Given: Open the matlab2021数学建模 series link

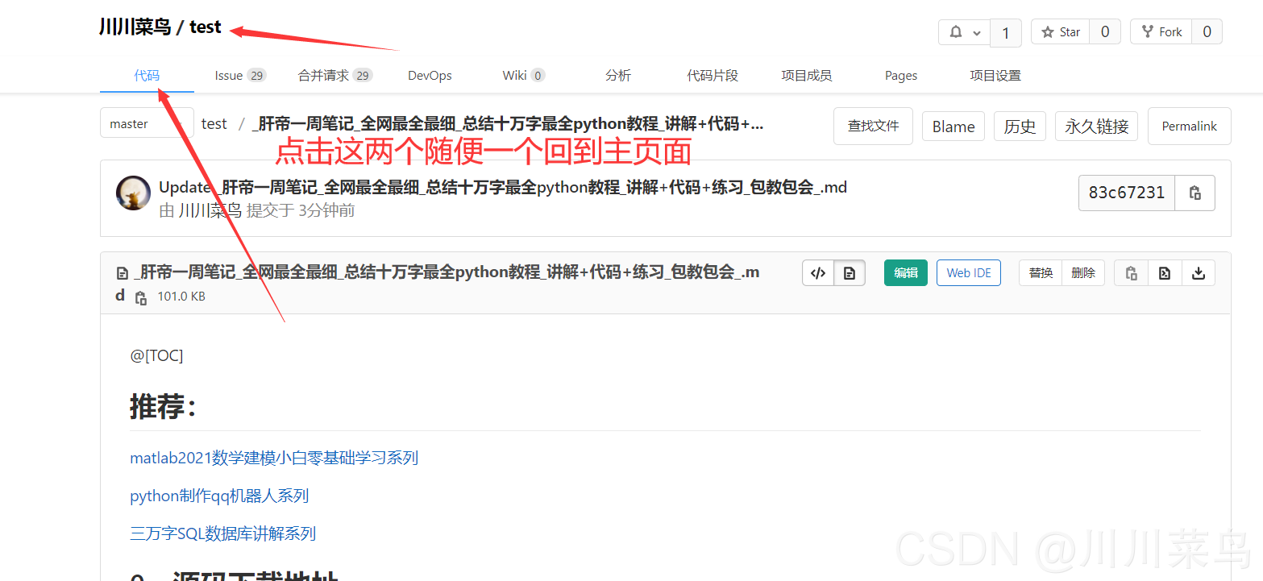Looking at the screenshot, I should pos(274,458).
